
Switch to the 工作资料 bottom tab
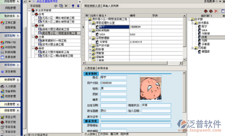(103, 134)
